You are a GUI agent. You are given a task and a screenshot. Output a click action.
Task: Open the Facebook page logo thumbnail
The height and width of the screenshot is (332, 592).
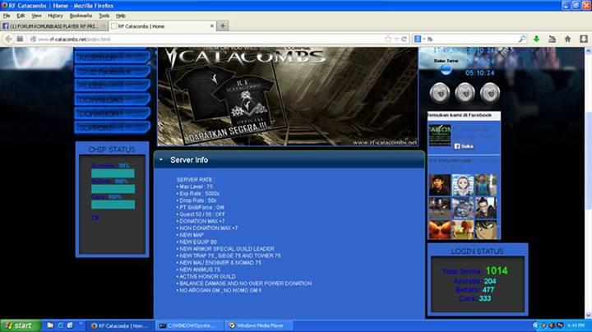(440, 135)
